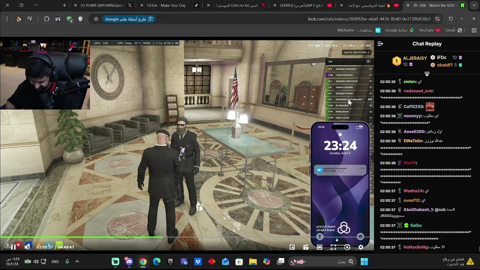
Task: Open Microsoft Edge from taskbar
Action: pyautogui.click(x=157, y=261)
